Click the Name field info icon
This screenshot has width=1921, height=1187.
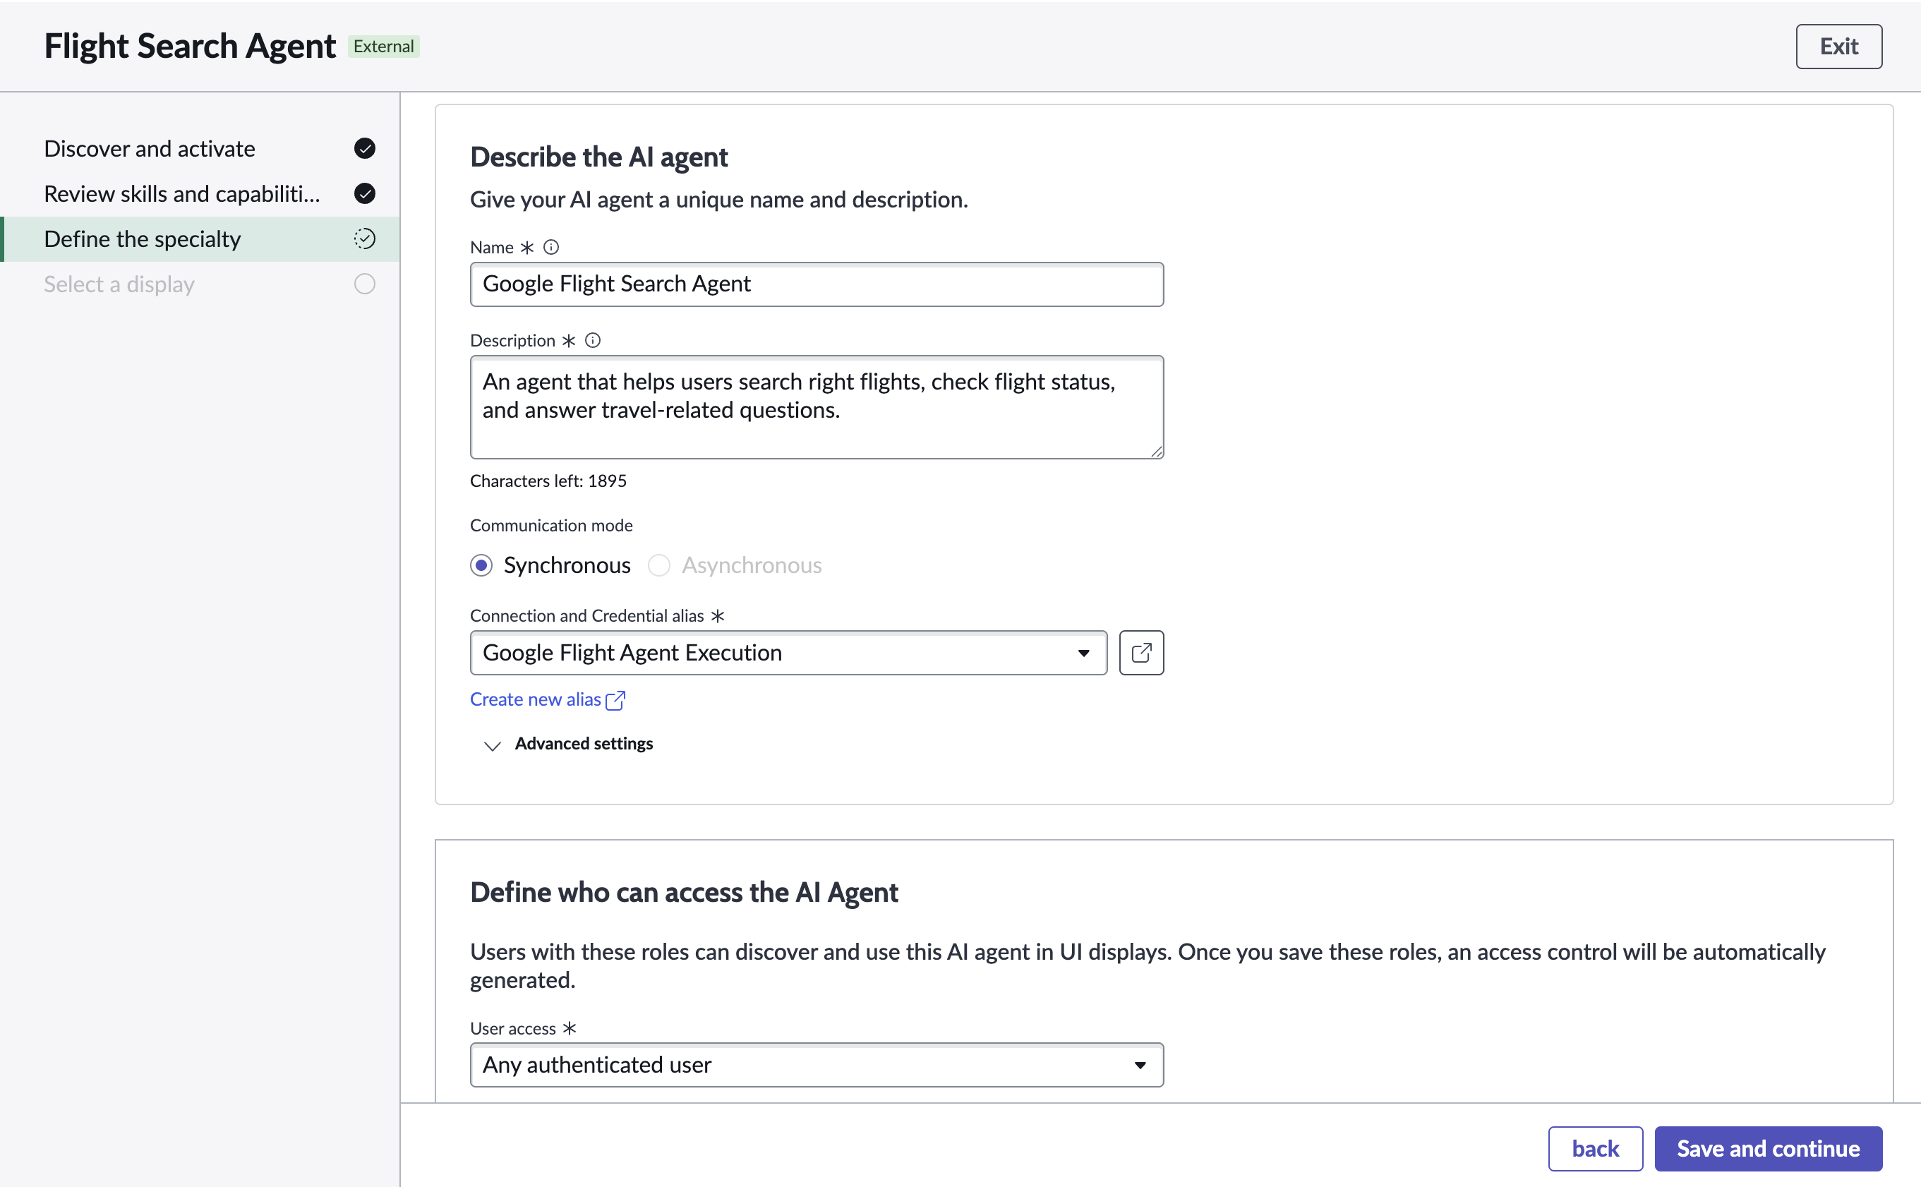click(551, 247)
